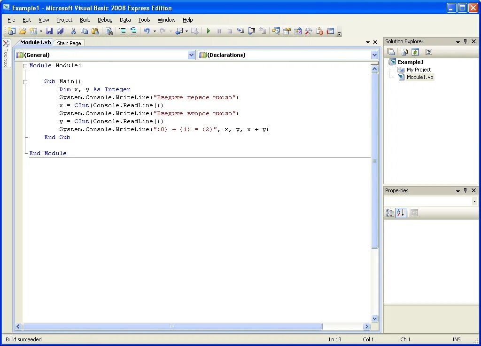This screenshot has height=346, width=481.
Task: Click the Immediate window toolbar icon
Action: click(x=330, y=31)
